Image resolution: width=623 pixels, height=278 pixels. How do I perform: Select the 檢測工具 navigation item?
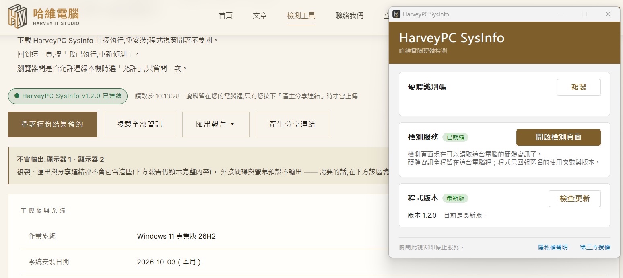click(x=301, y=16)
